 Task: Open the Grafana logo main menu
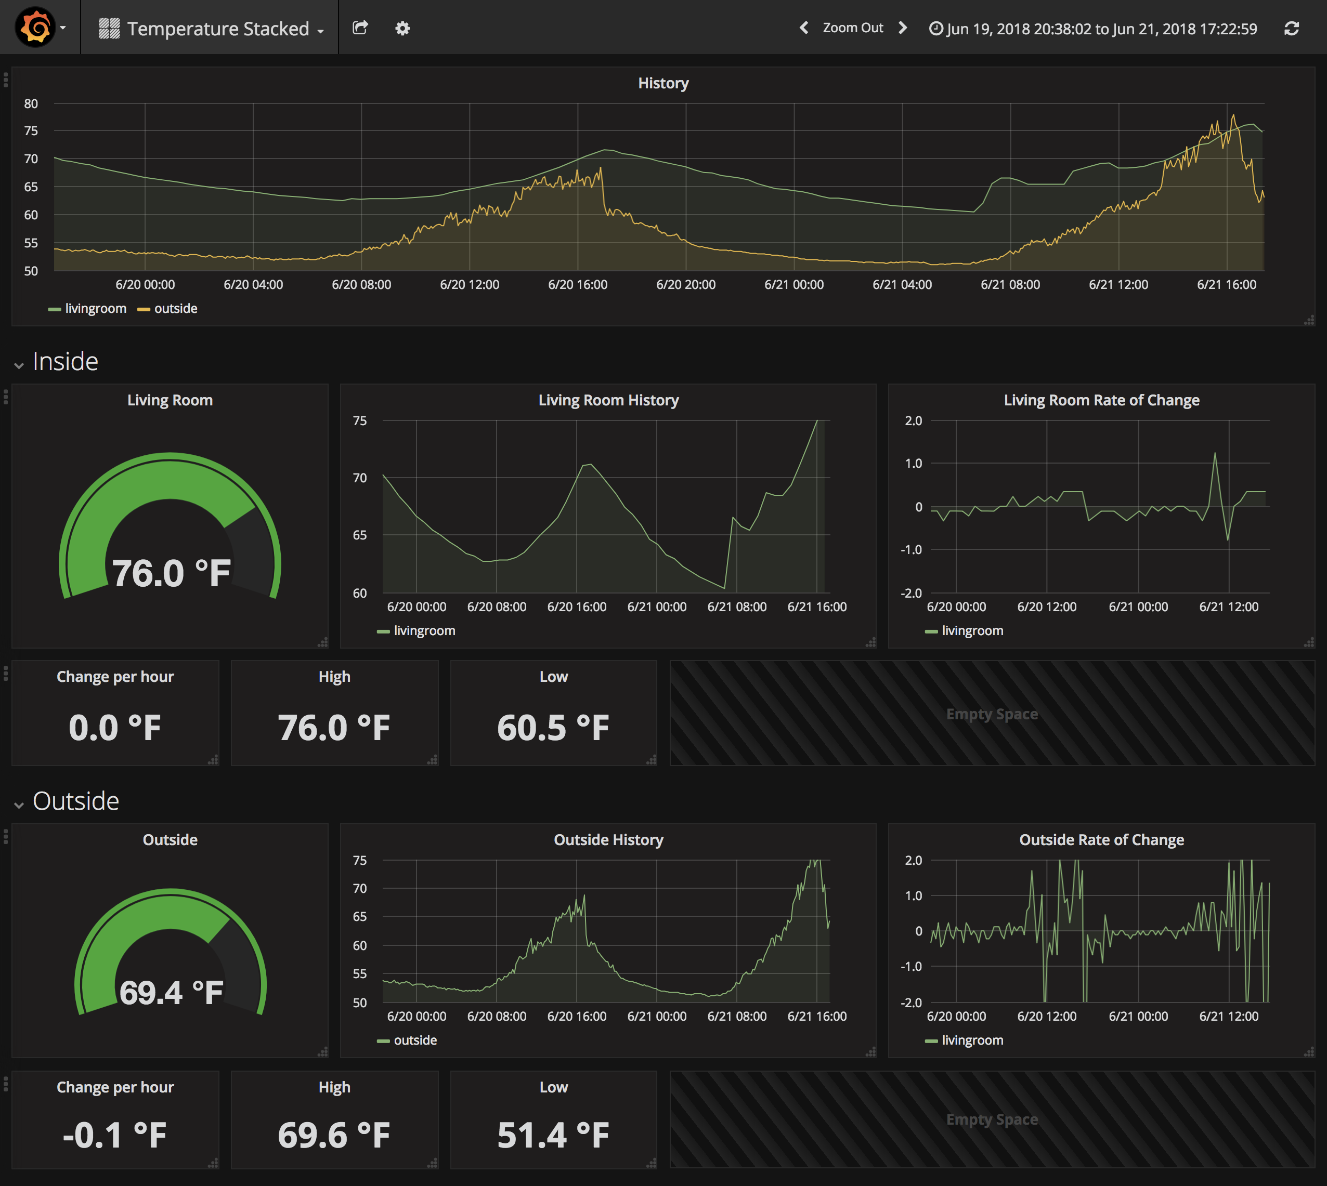click(36, 28)
